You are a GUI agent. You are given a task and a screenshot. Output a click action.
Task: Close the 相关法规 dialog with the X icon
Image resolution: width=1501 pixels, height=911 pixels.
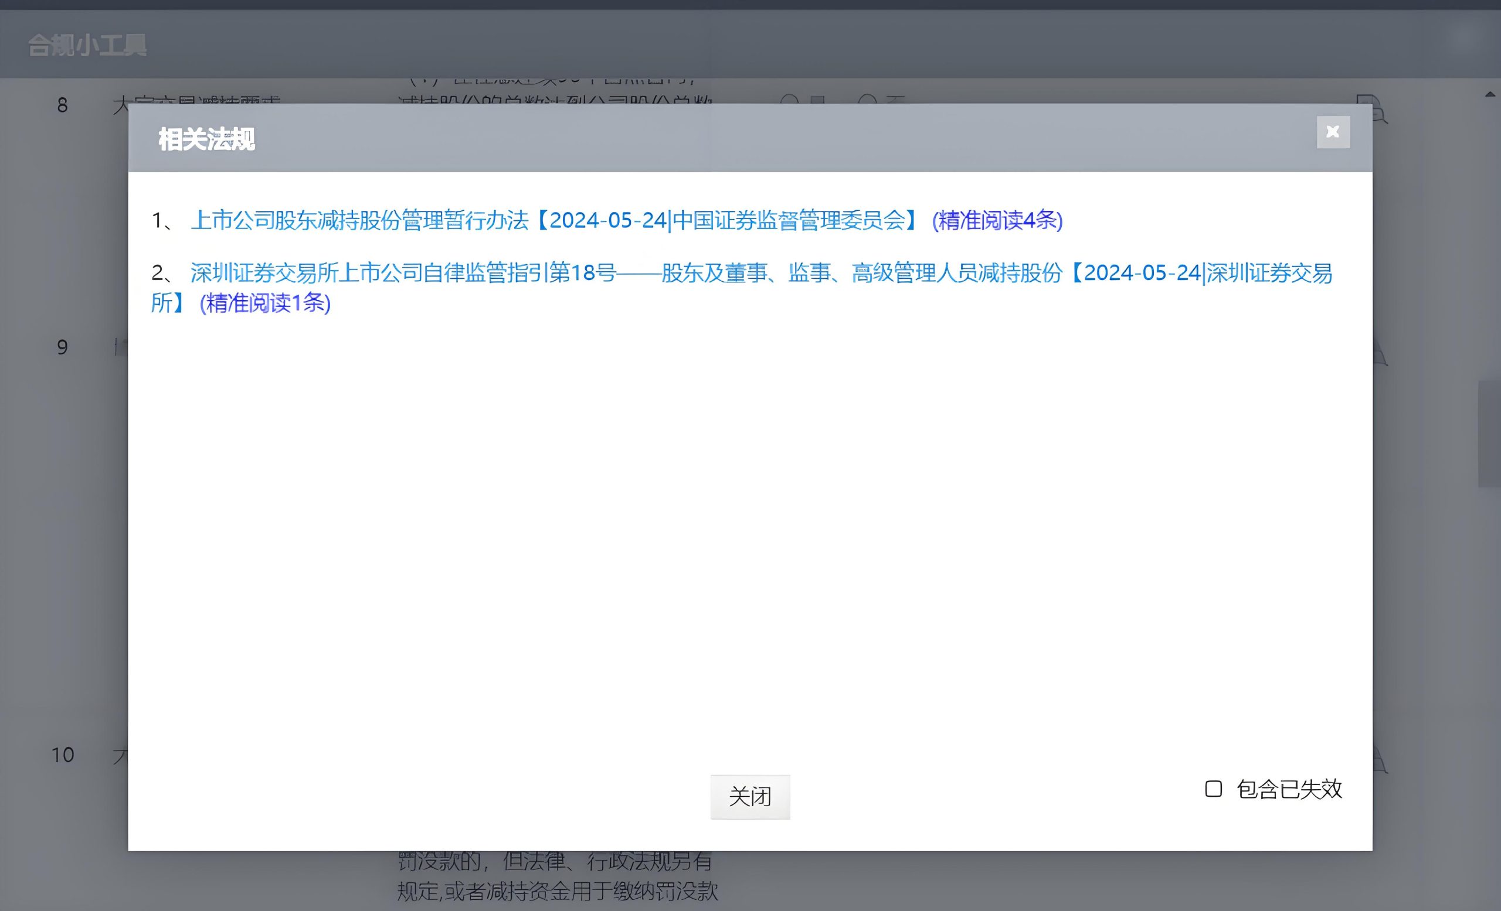1333,132
